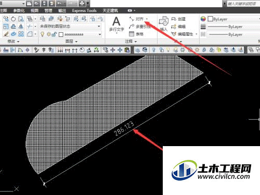Switch to the 天正建筑 ribbon tab

click(x=110, y=11)
